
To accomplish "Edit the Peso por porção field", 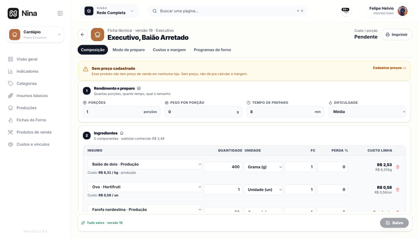I will (x=203, y=112).
